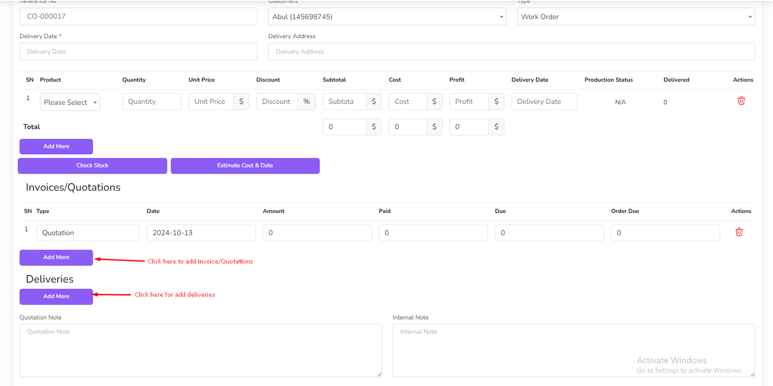Delete the Quotation row using trash icon
The height and width of the screenshot is (386, 773).
pyautogui.click(x=739, y=232)
